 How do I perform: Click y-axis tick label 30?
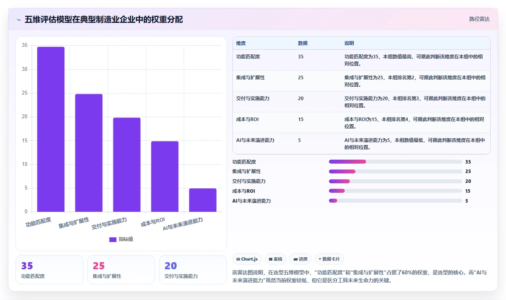click(x=25, y=69)
